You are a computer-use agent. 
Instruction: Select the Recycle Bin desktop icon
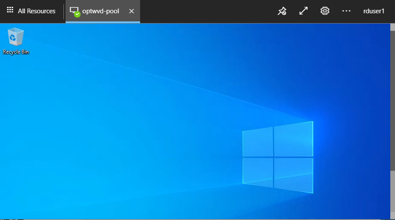[x=15, y=41]
